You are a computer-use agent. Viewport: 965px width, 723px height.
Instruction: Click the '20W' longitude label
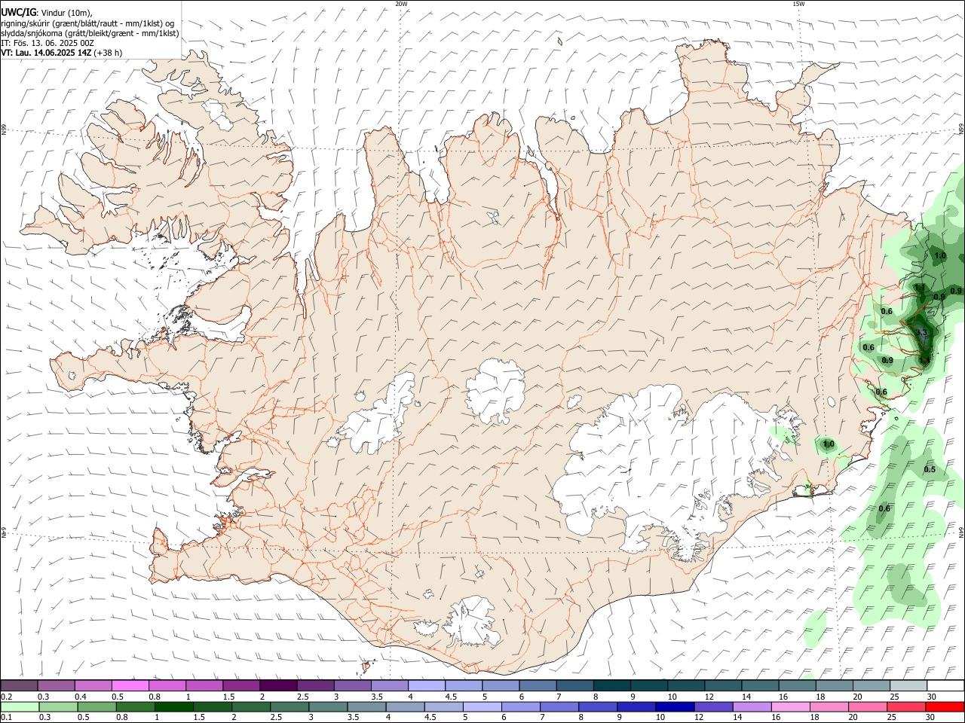coord(401,4)
